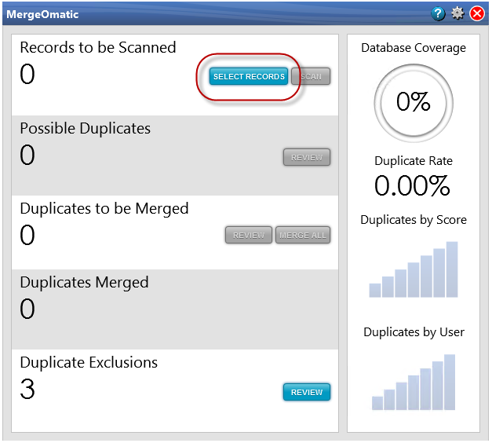492x443 pixels.
Task: Open the help question mark icon
Action: pos(438,14)
